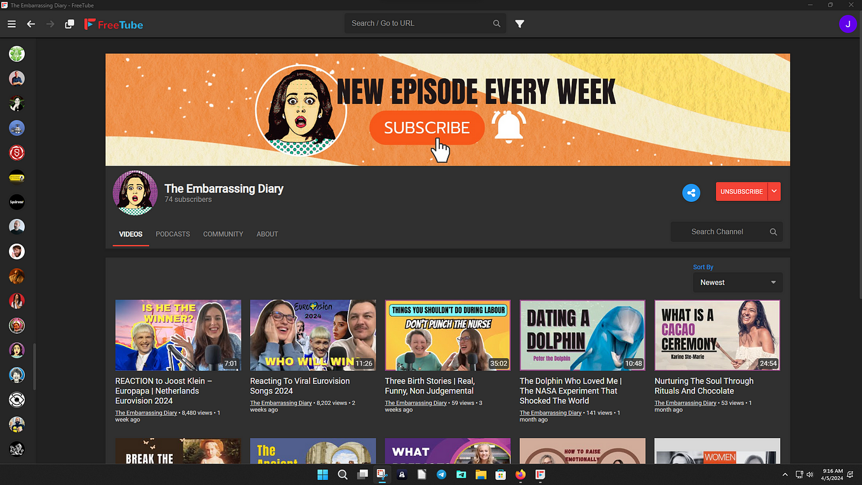Open the purple J profile avatar
Image resolution: width=862 pixels, height=485 pixels.
[x=847, y=24]
